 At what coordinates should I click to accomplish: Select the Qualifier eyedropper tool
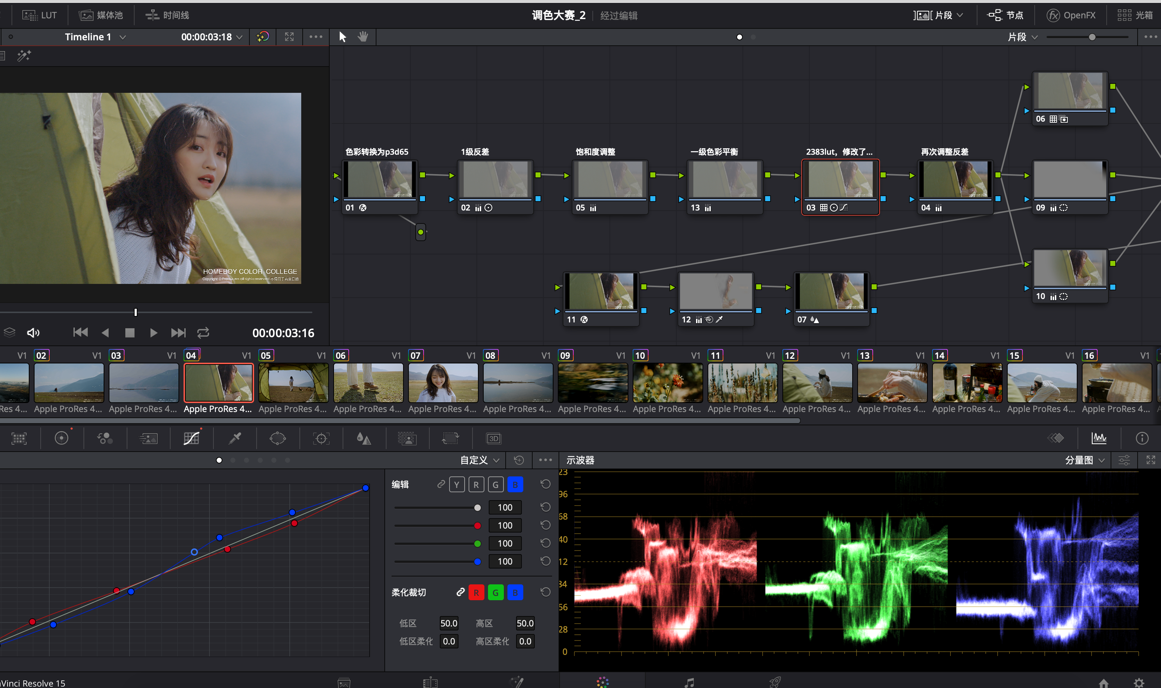[235, 438]
